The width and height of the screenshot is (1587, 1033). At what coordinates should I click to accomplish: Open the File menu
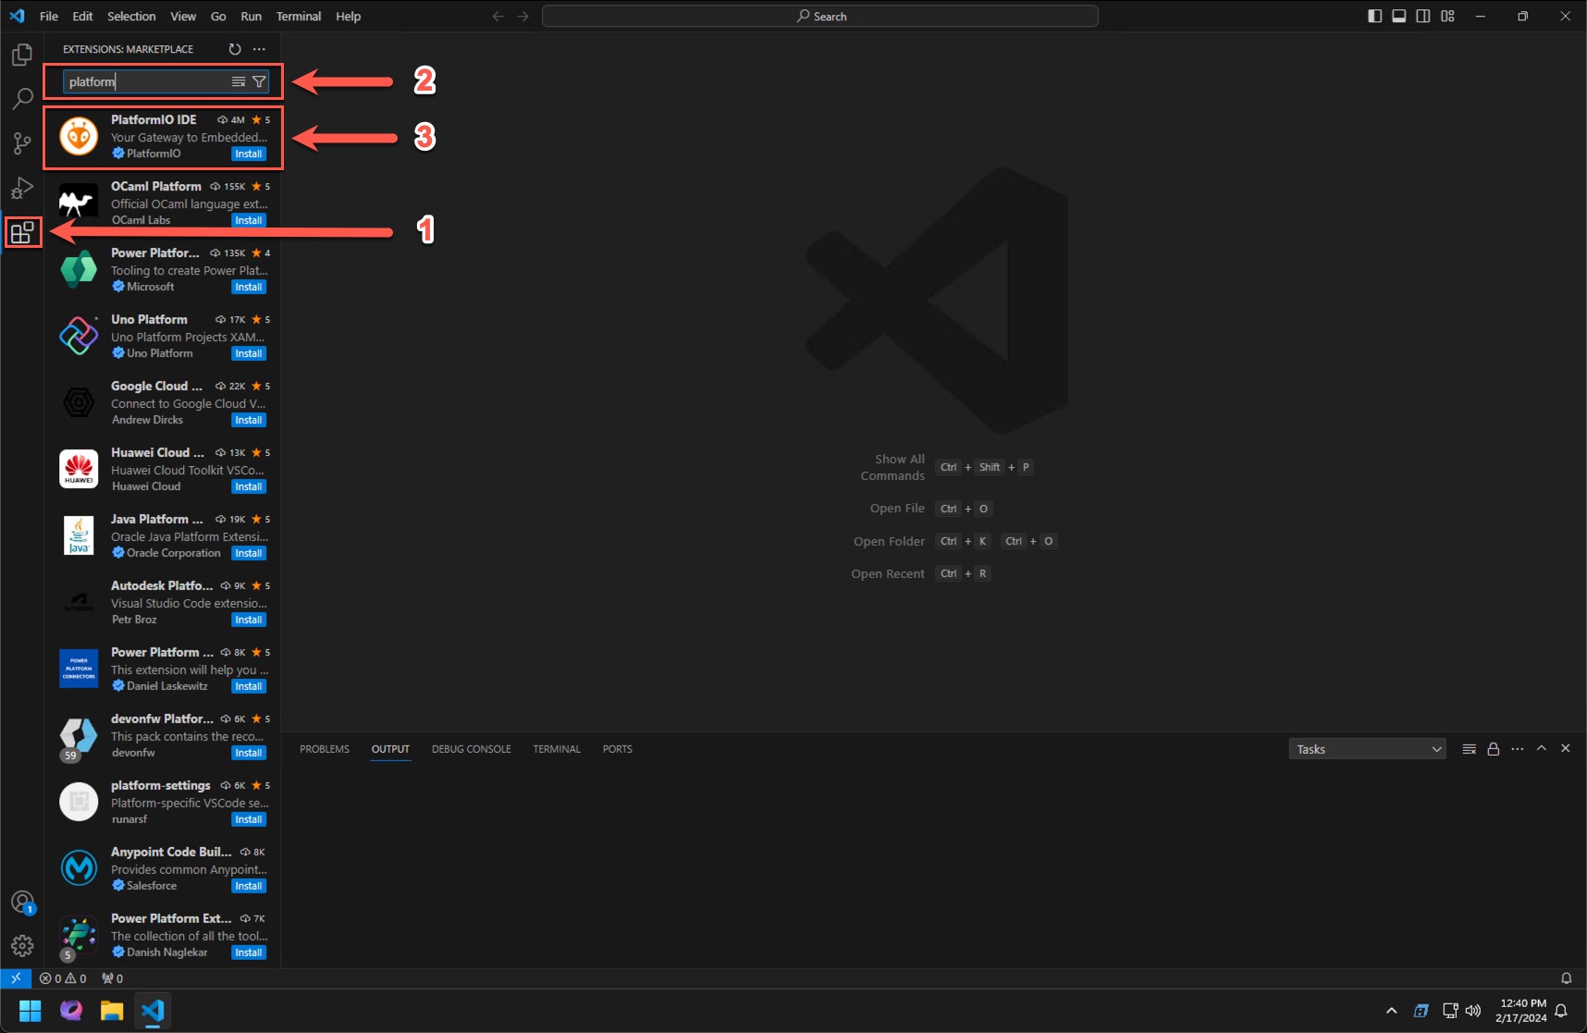(x=49, y=16)
